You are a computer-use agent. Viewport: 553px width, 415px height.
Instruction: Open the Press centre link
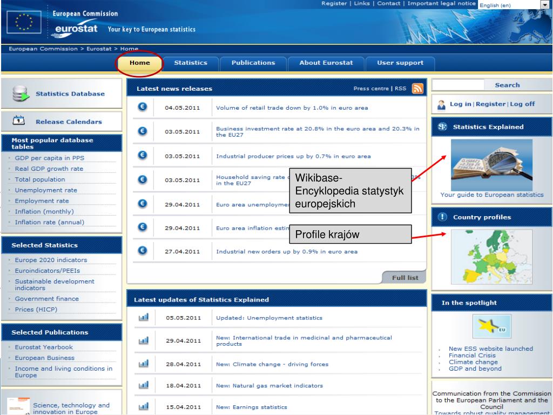371,89
